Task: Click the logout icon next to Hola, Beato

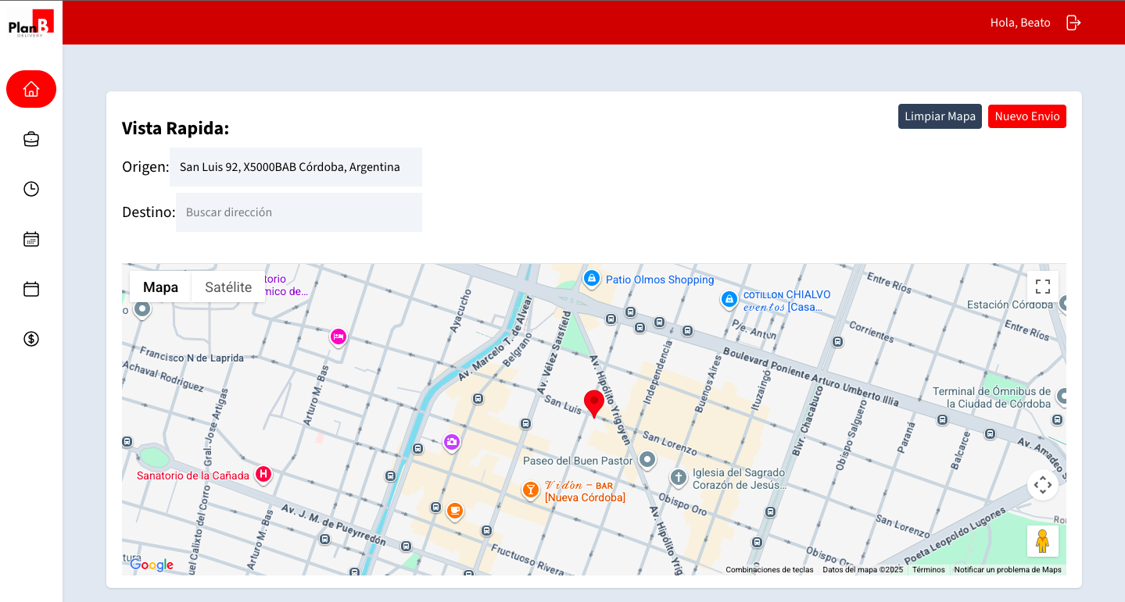Action: 1073,22
